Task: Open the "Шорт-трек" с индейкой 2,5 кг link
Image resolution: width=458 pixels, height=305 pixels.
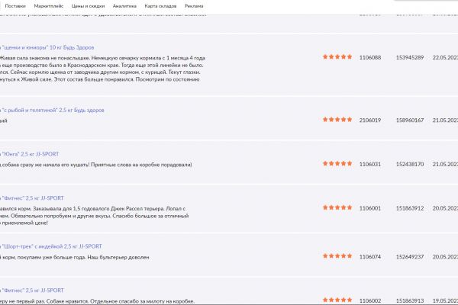Action: (x=51, y=246)
